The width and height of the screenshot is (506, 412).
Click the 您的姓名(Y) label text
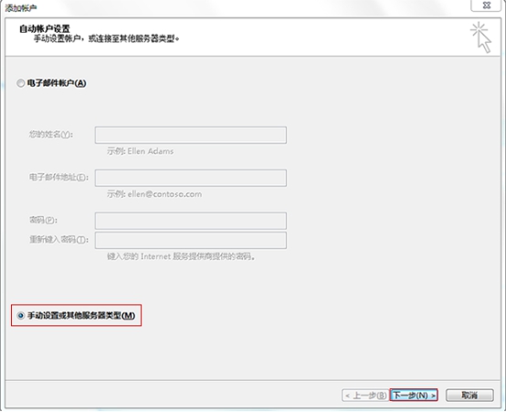(x=51, y=134)
